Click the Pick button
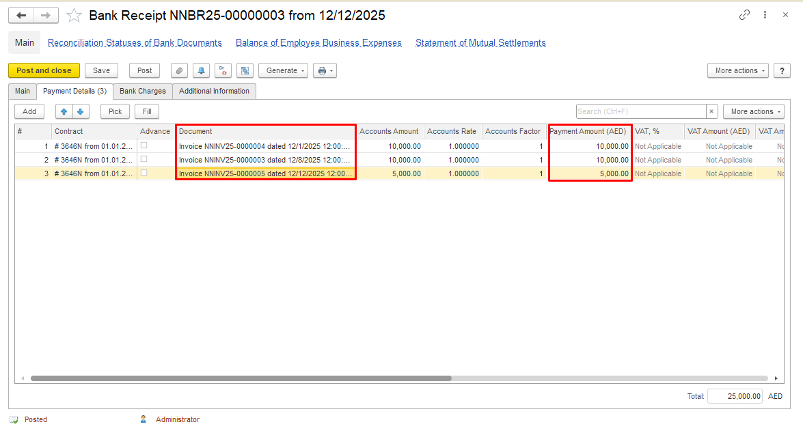Image resolution: width=803 pixels, height=433 pixels. tap(115, 111)
